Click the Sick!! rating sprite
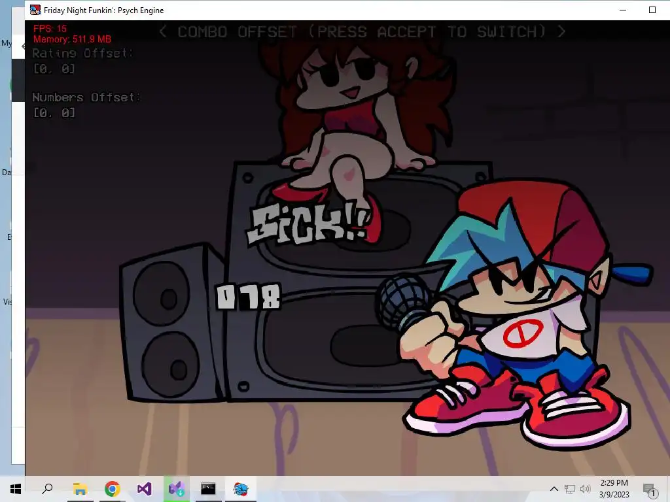 pyautogui.click(x=309, y=224)
